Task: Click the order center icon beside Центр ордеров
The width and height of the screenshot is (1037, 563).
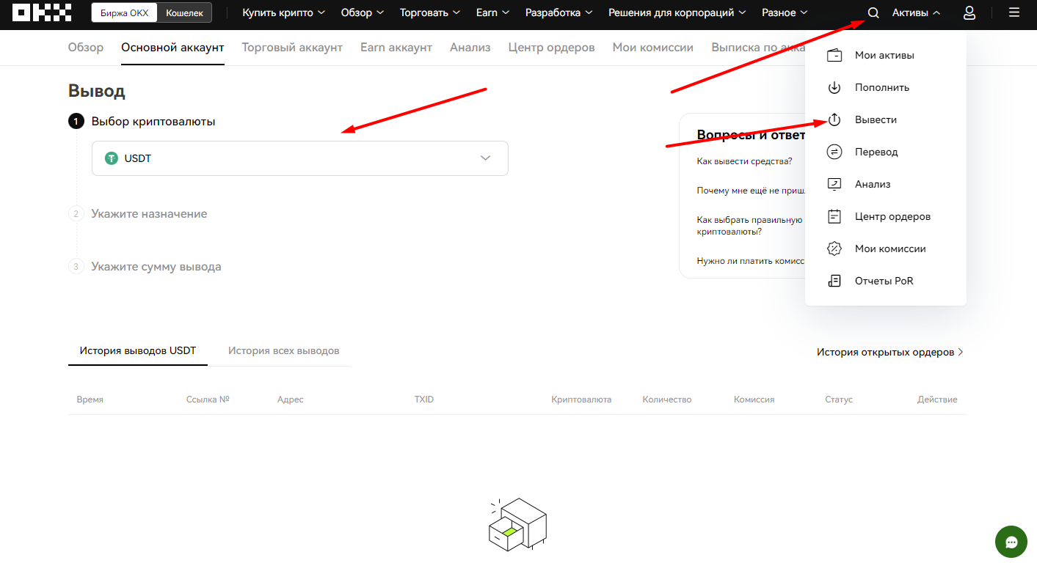Action: pos(834,216)
